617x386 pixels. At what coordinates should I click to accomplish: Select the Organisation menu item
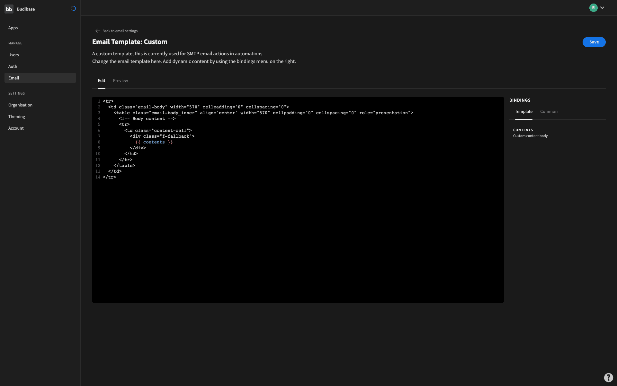coord(21,106)
